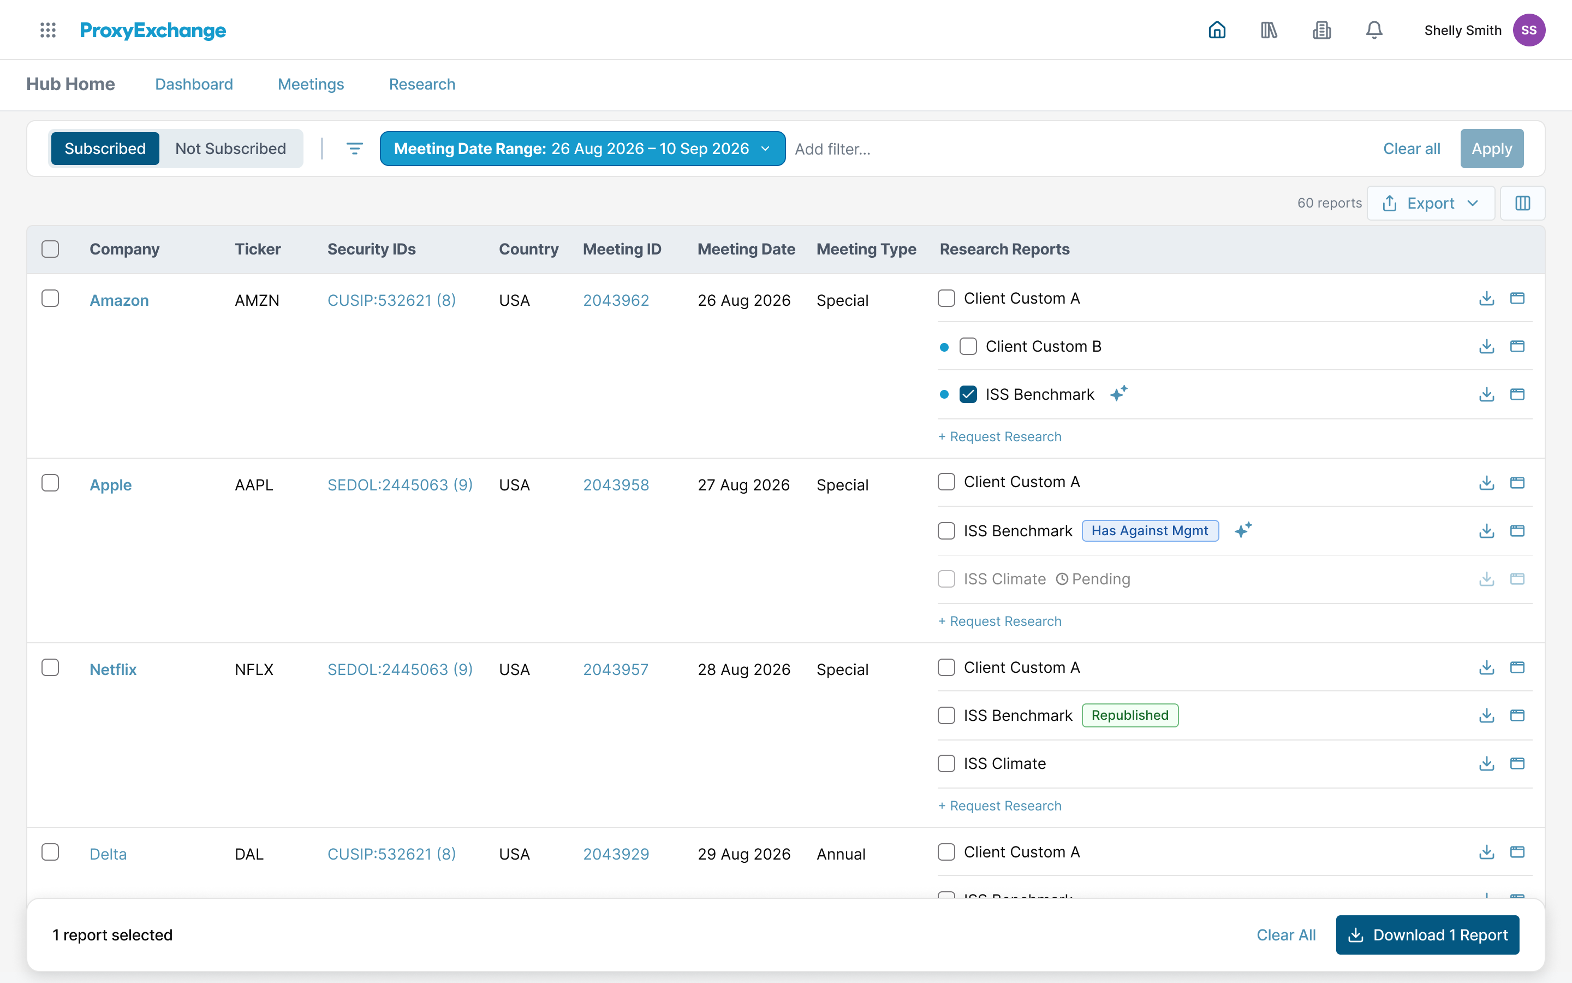This screenshot has width=1572, height=983.
Task: Open Apple company link
Action: pyautogui.click(x=110, y=485)
